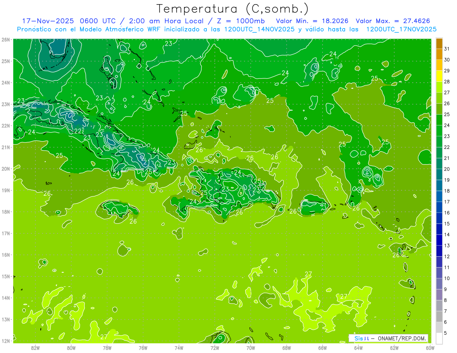Screen dimensions: 457x353
Task: Click the 68W longitude axis label
Action: tap(286, 348)
